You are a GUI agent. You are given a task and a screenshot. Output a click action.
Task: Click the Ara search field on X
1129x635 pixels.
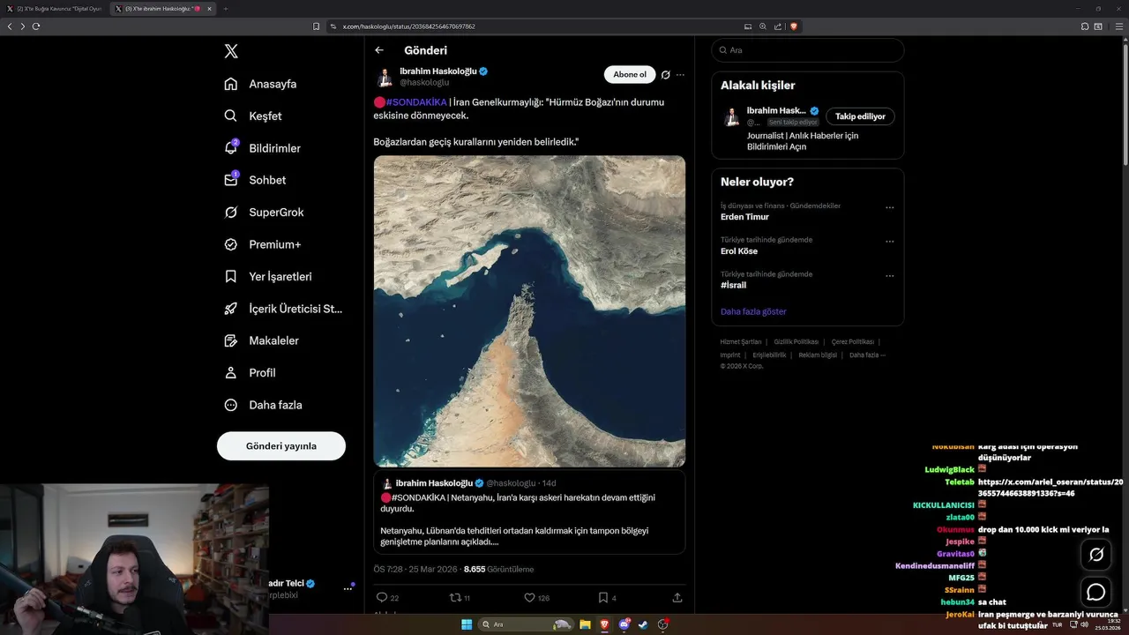807,50
